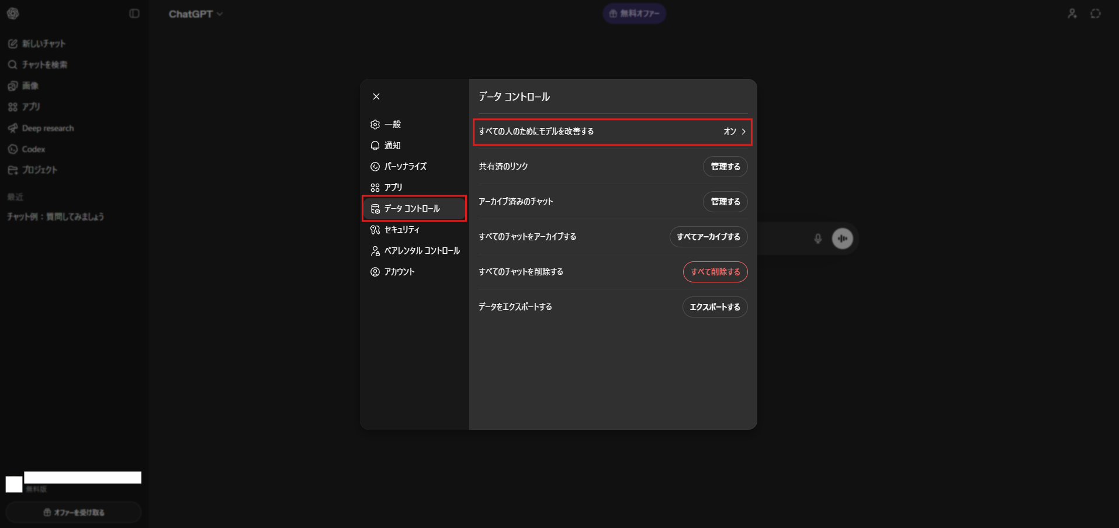Image resolution: width=1119 pixels, height=528 pixels.
Task: Open すべての人のためにモデルを改善する chevron
Action: coord(743,132)
